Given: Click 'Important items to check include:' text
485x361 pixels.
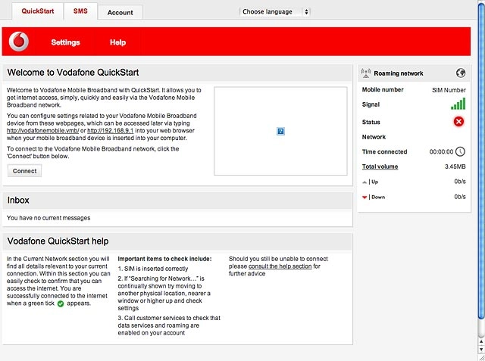Looking at the screenshot, I should (x=164, y=259).
